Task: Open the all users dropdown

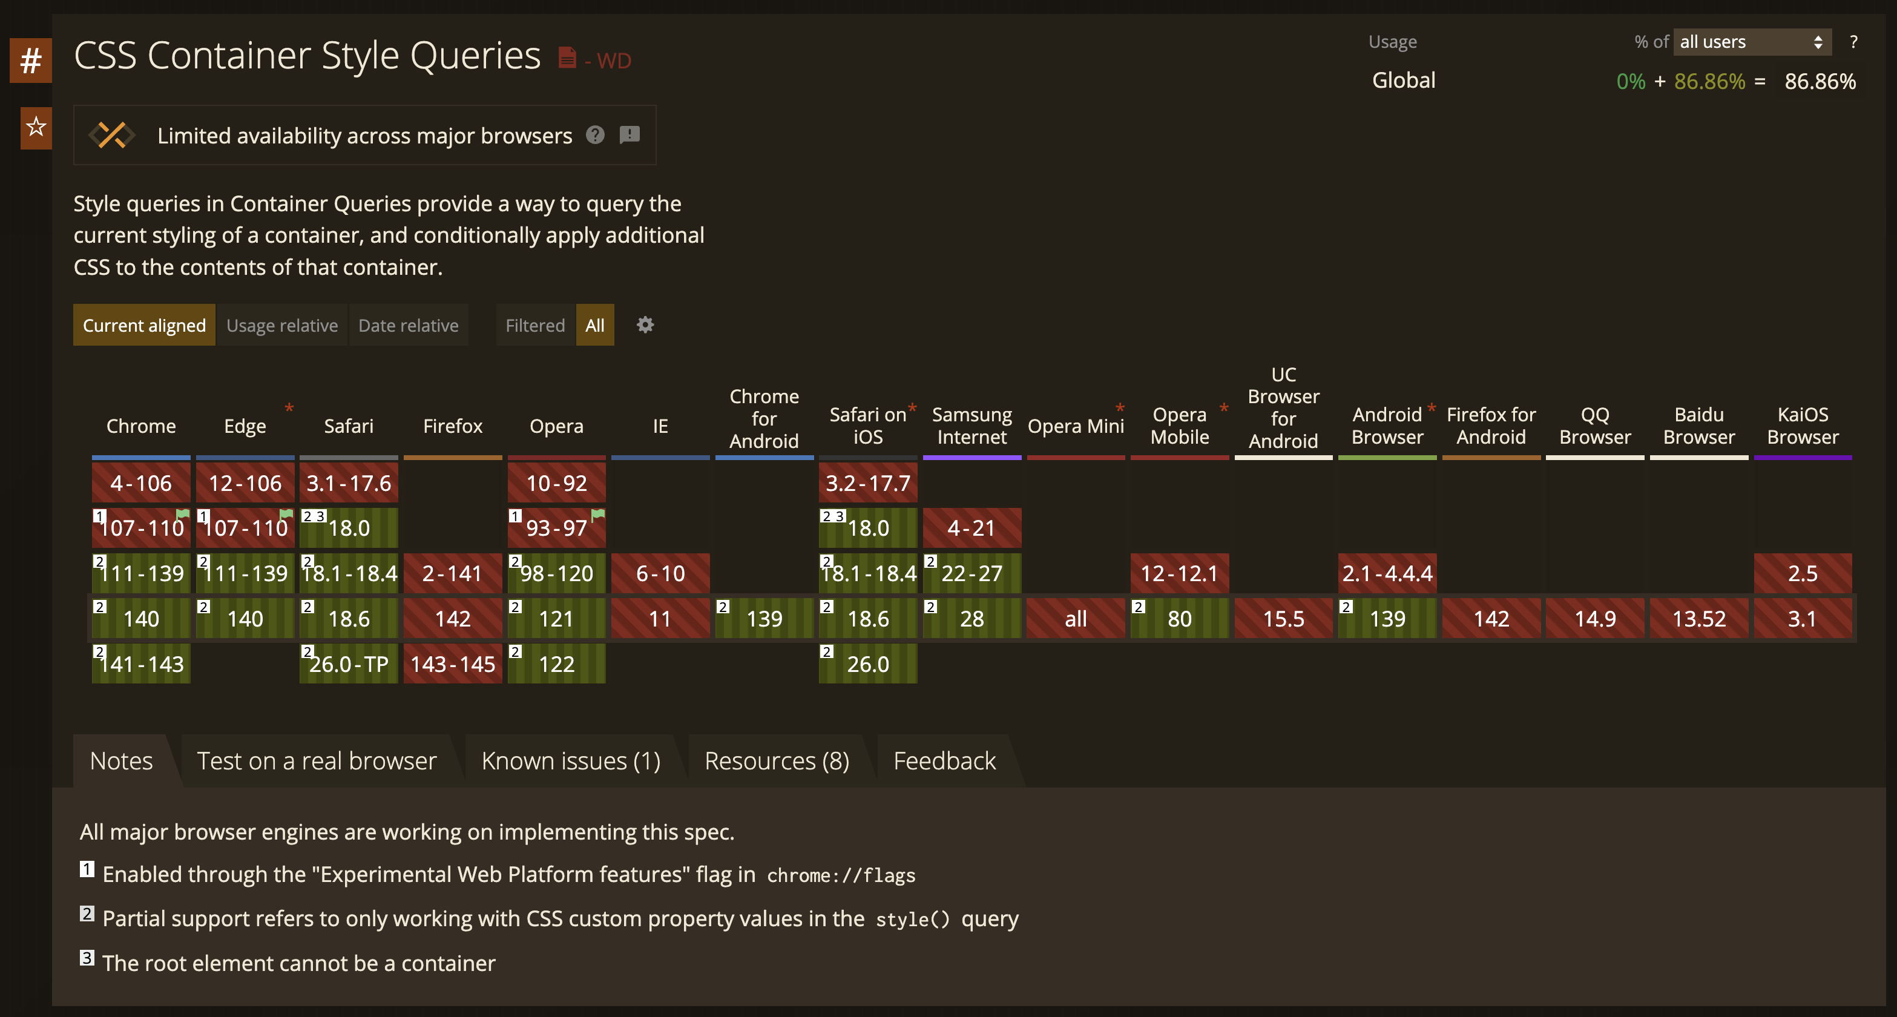Action: (1751, 42)
